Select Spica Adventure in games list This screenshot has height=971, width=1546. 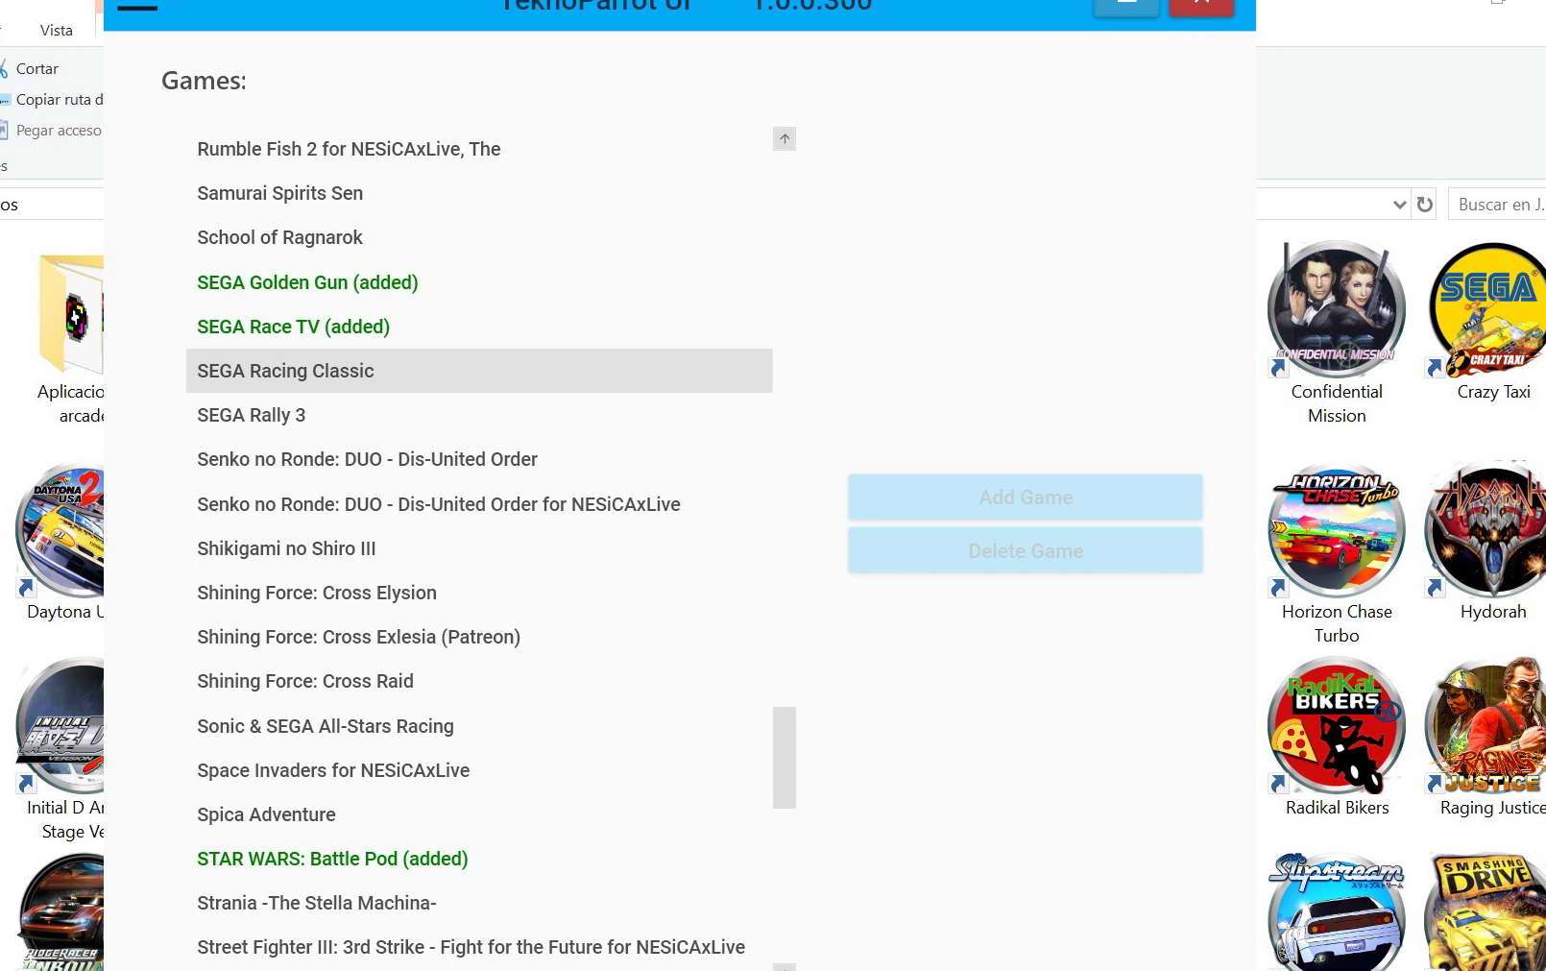(x=479, y=814)
